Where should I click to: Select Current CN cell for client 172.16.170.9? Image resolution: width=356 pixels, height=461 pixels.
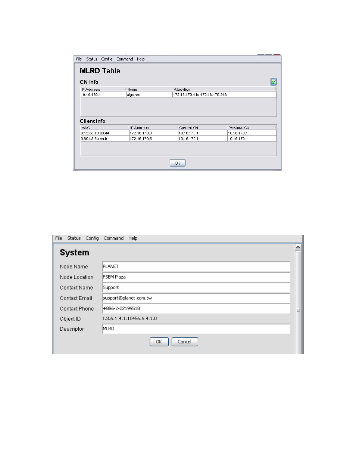click(203, 133)
